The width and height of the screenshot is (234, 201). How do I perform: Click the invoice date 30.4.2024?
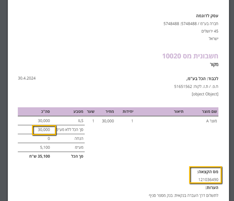point(27,78)
